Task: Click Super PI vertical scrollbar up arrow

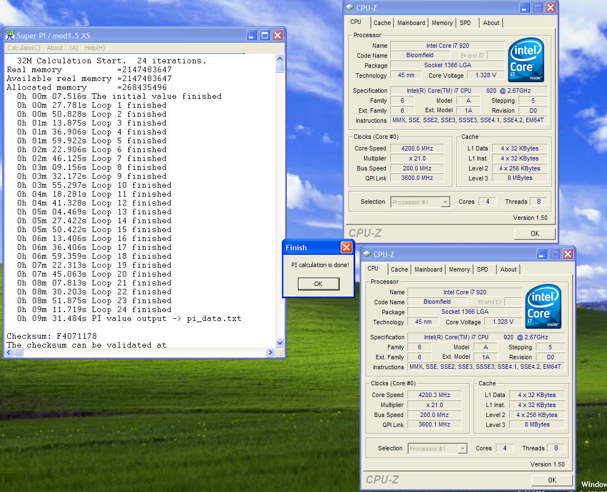Action: point(280,58)
